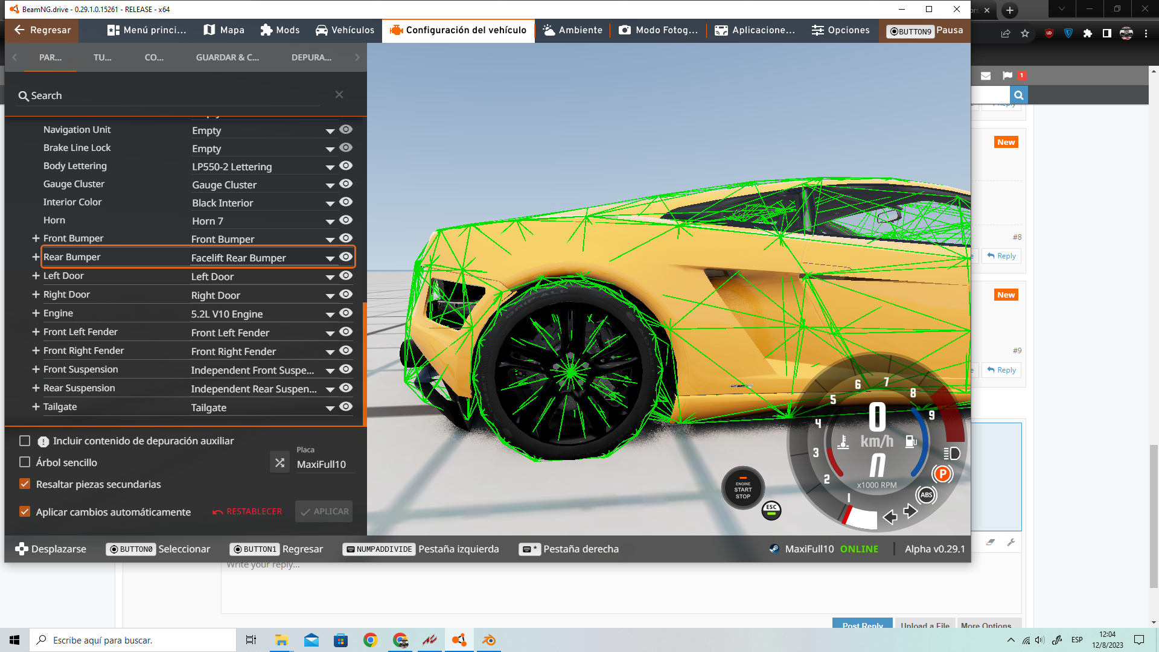Expand the Front Bumper tree node
The width and height of the screenshot is (1159, 652).
[x=36, y=238]
